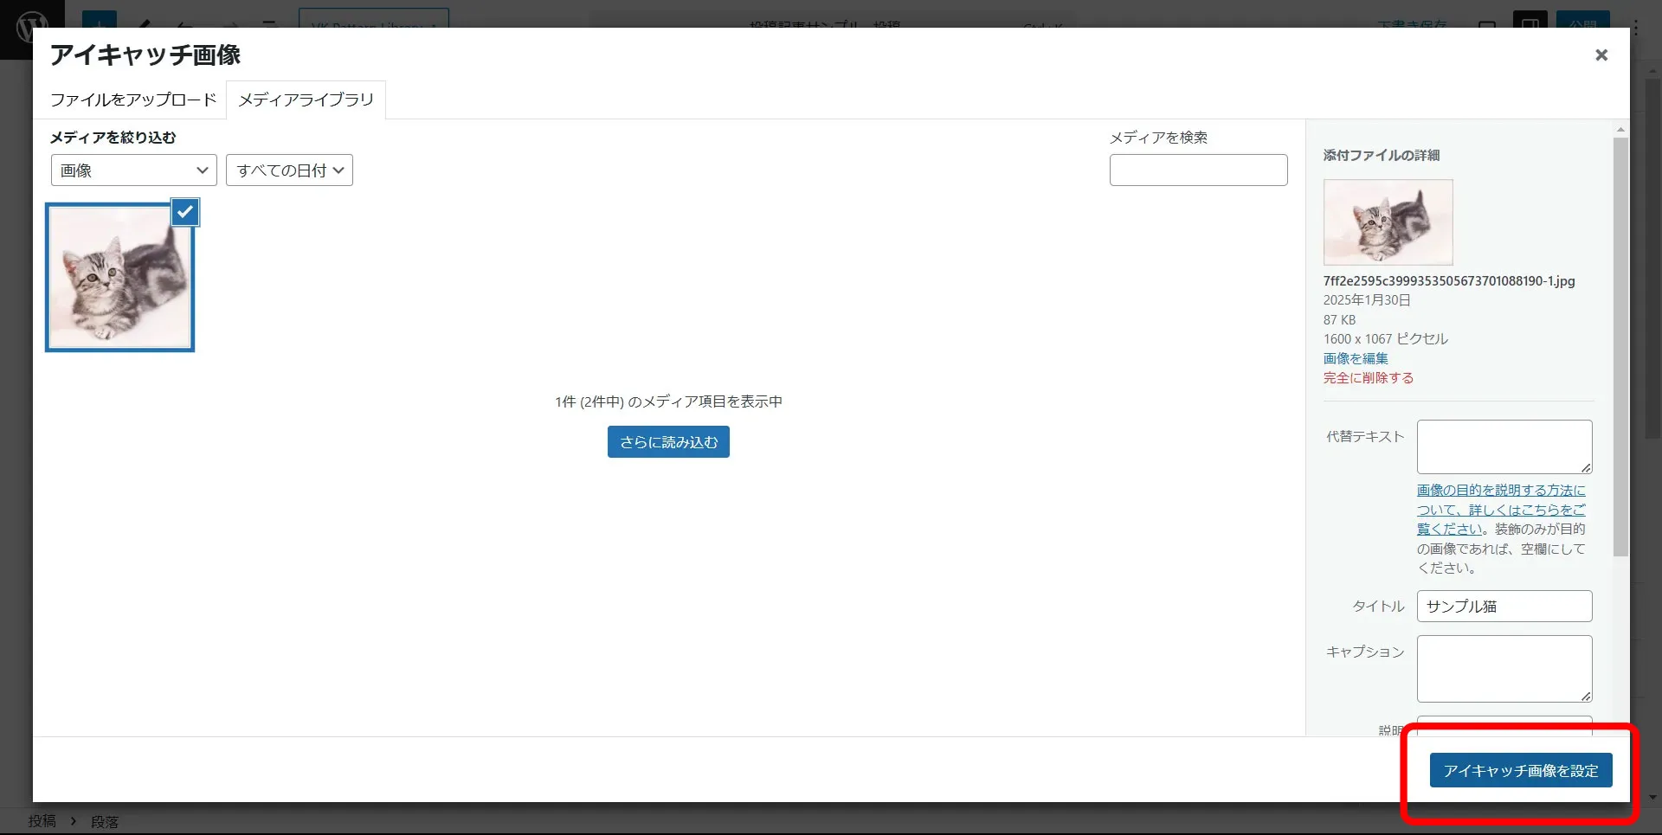
Task: Click the attachment details scrollbar thumb
Action: point(1620,346)
